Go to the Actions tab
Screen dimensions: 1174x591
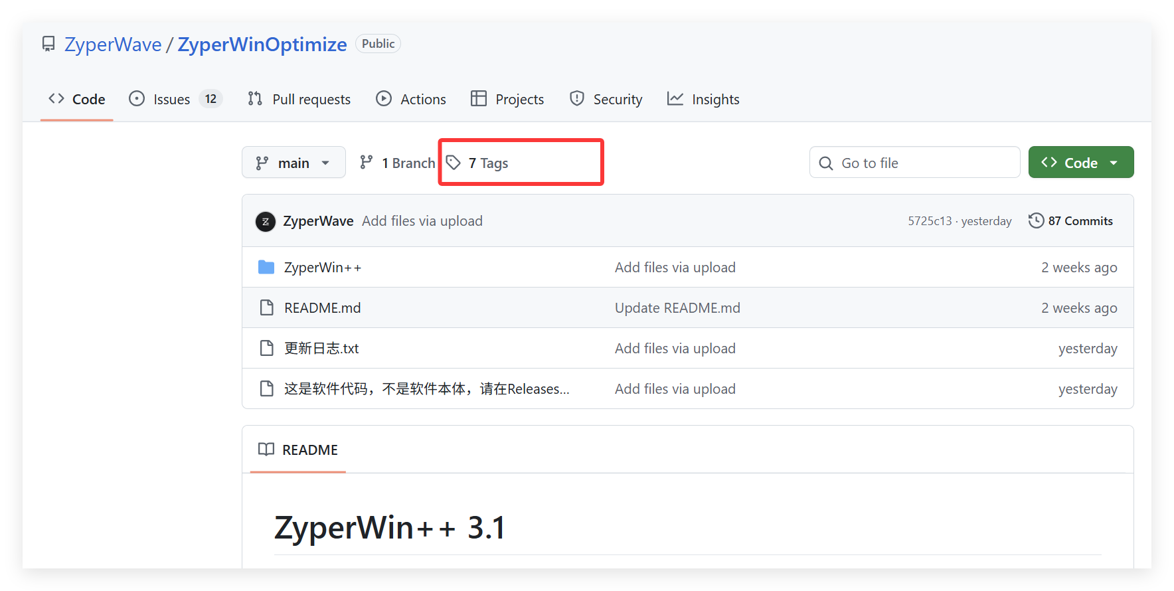point(411,100)
